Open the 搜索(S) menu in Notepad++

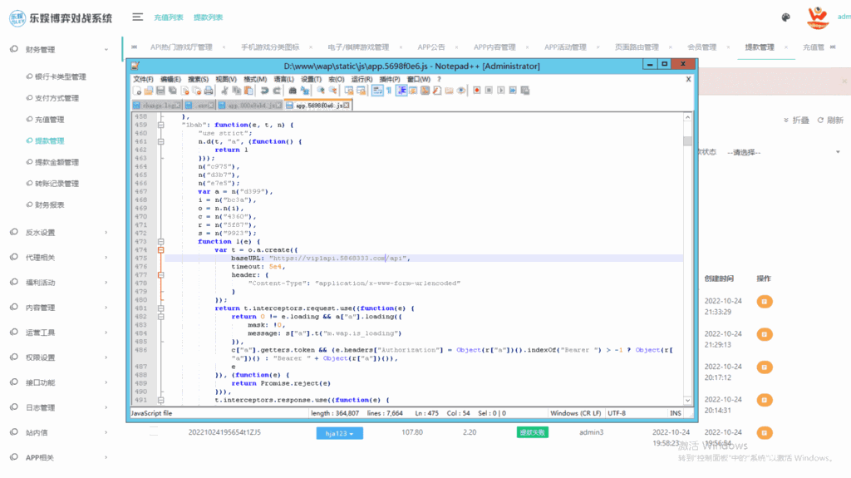pos(199,79)
